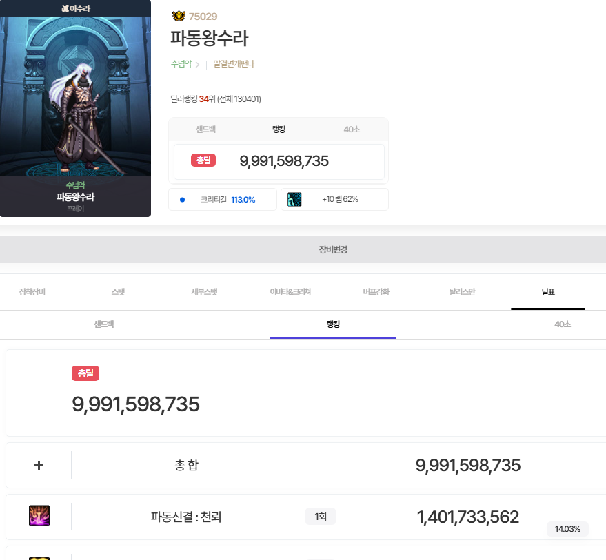Switch to the 탈리스만 tab
Viewport: 606px width, 560px height.
tap(462, 292)
